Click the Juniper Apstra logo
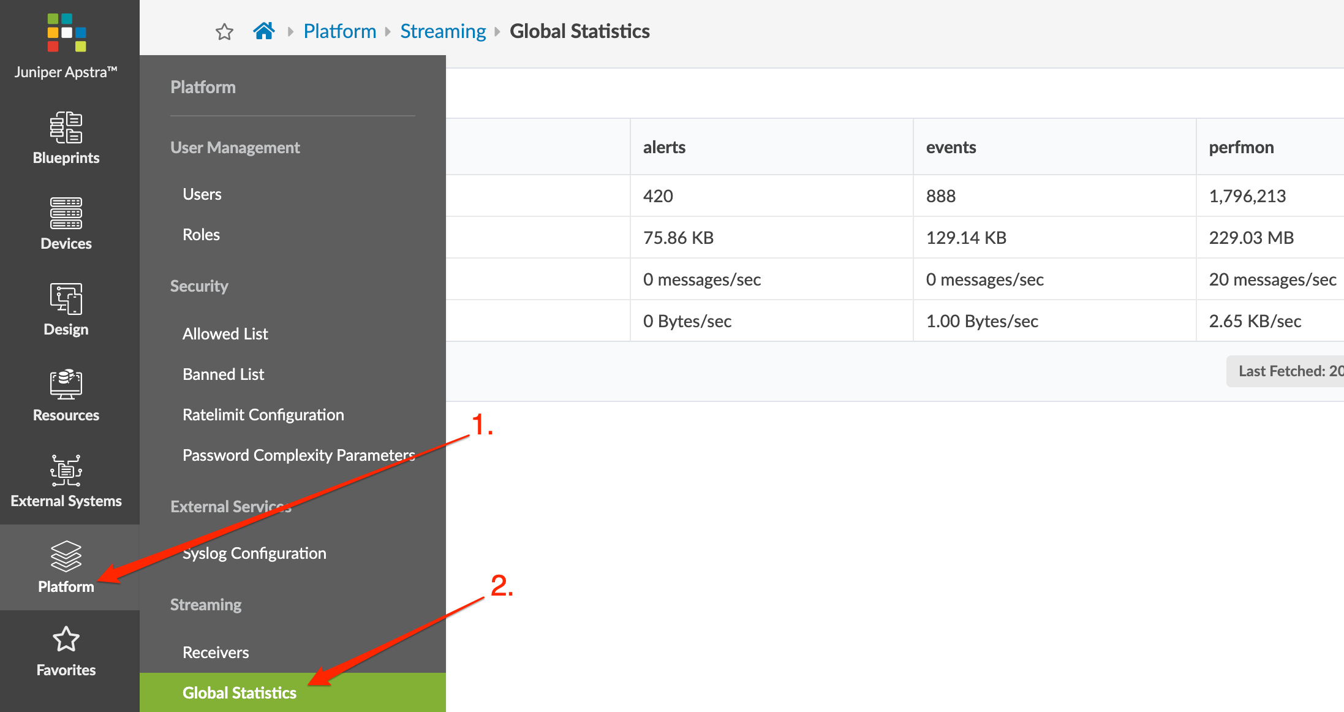Viewport: 1344px width, 712px height. [x=66, y=33]
